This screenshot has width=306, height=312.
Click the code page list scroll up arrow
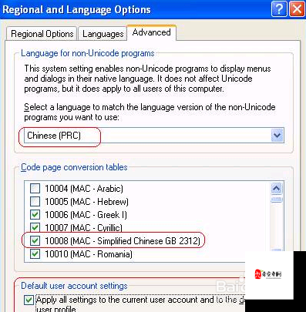point(277,189)
